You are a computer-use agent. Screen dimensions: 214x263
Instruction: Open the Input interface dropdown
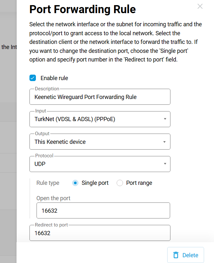[x=100, y=119]
